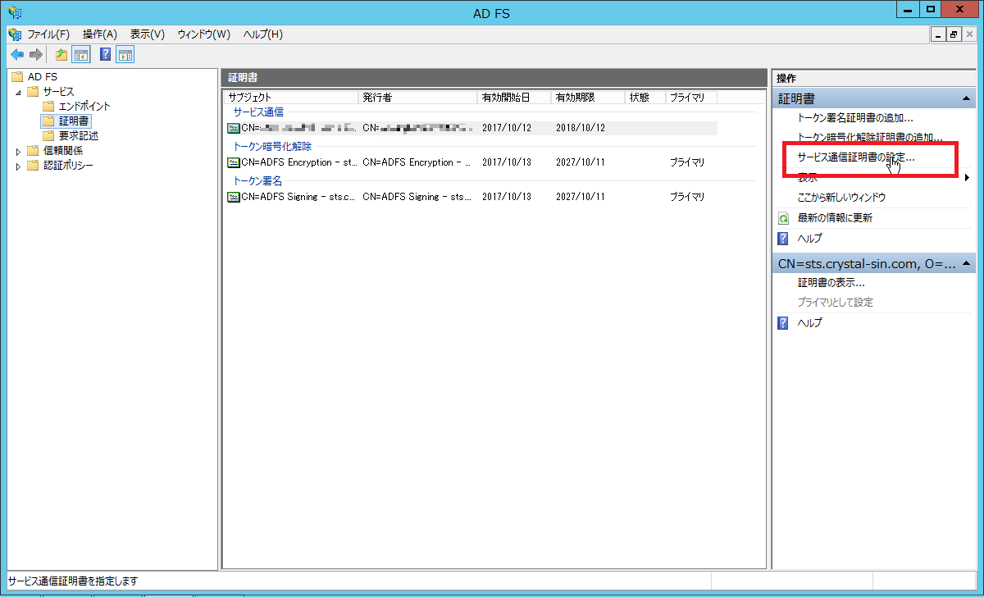Click the Back arrow toolbar icon
The height and width of the screenshot is (597, 984).
coord(16,55)
